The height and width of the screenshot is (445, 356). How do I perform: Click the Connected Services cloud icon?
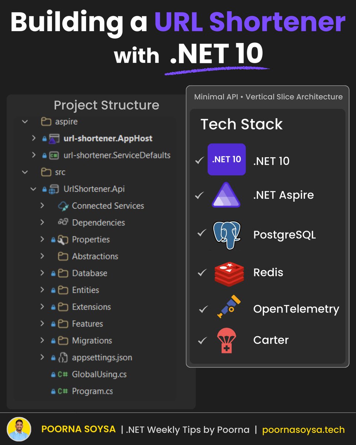coord(63,206)
